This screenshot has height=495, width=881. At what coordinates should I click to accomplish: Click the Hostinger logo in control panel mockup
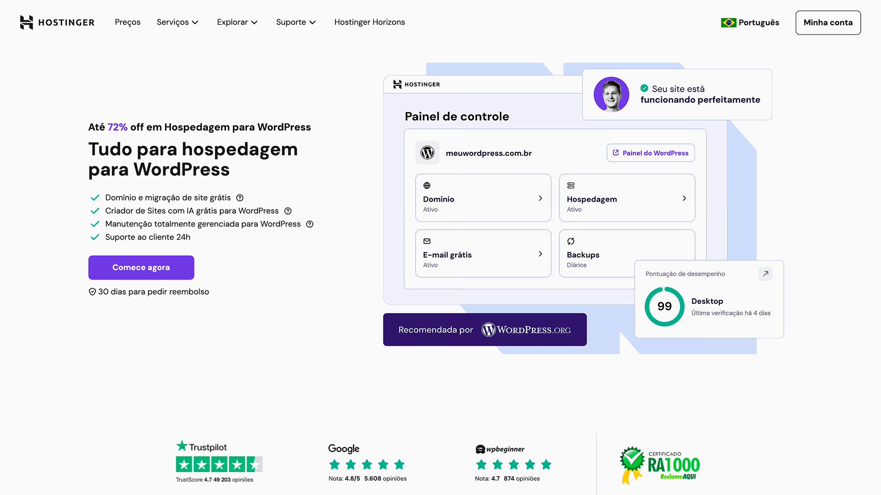click(417, 84)
